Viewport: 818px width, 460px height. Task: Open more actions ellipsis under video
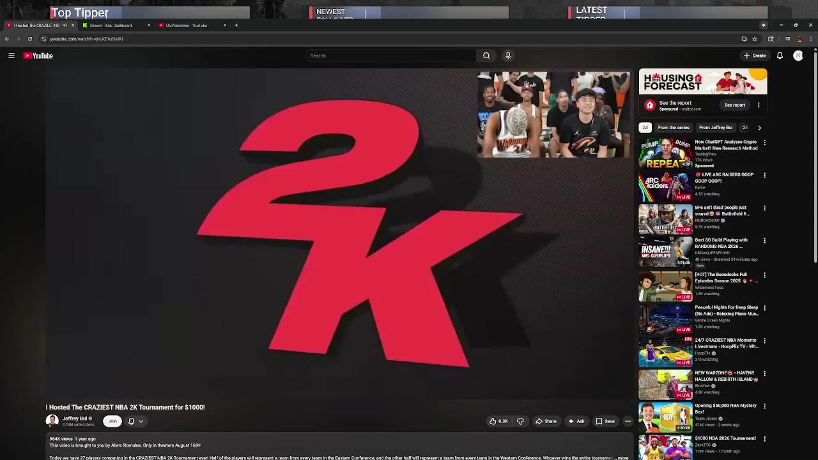(x=628, y=421)
